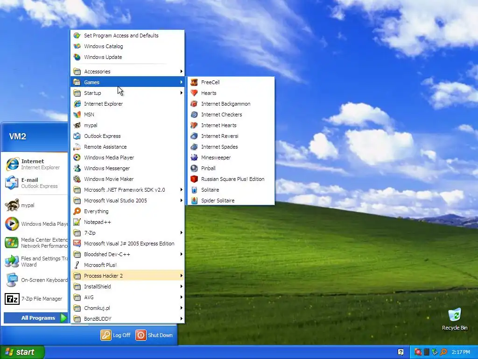Click the Microsoft Plus! icon

coord(77,265)
